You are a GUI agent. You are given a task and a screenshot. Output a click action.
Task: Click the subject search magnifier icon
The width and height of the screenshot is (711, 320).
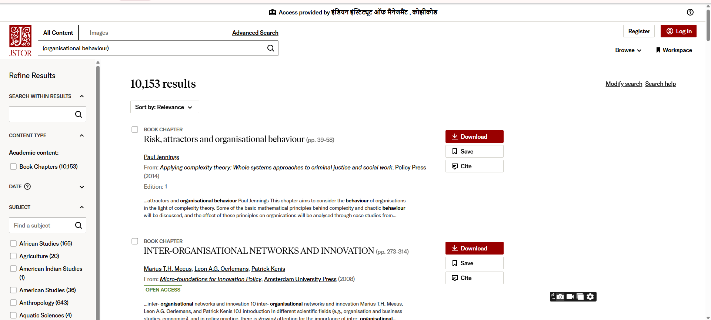click(79, 225)
